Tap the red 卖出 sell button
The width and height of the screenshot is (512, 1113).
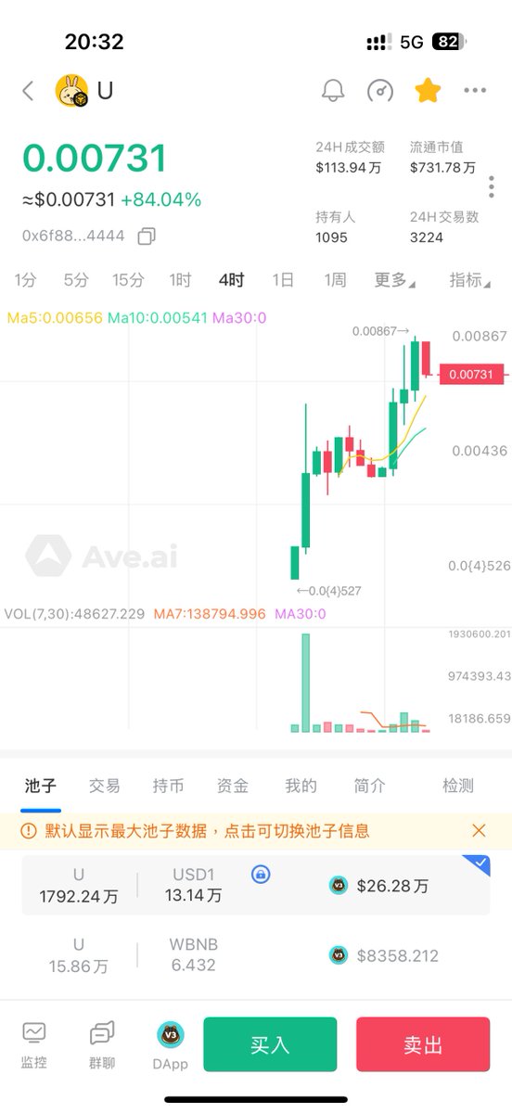(423, 1044)
